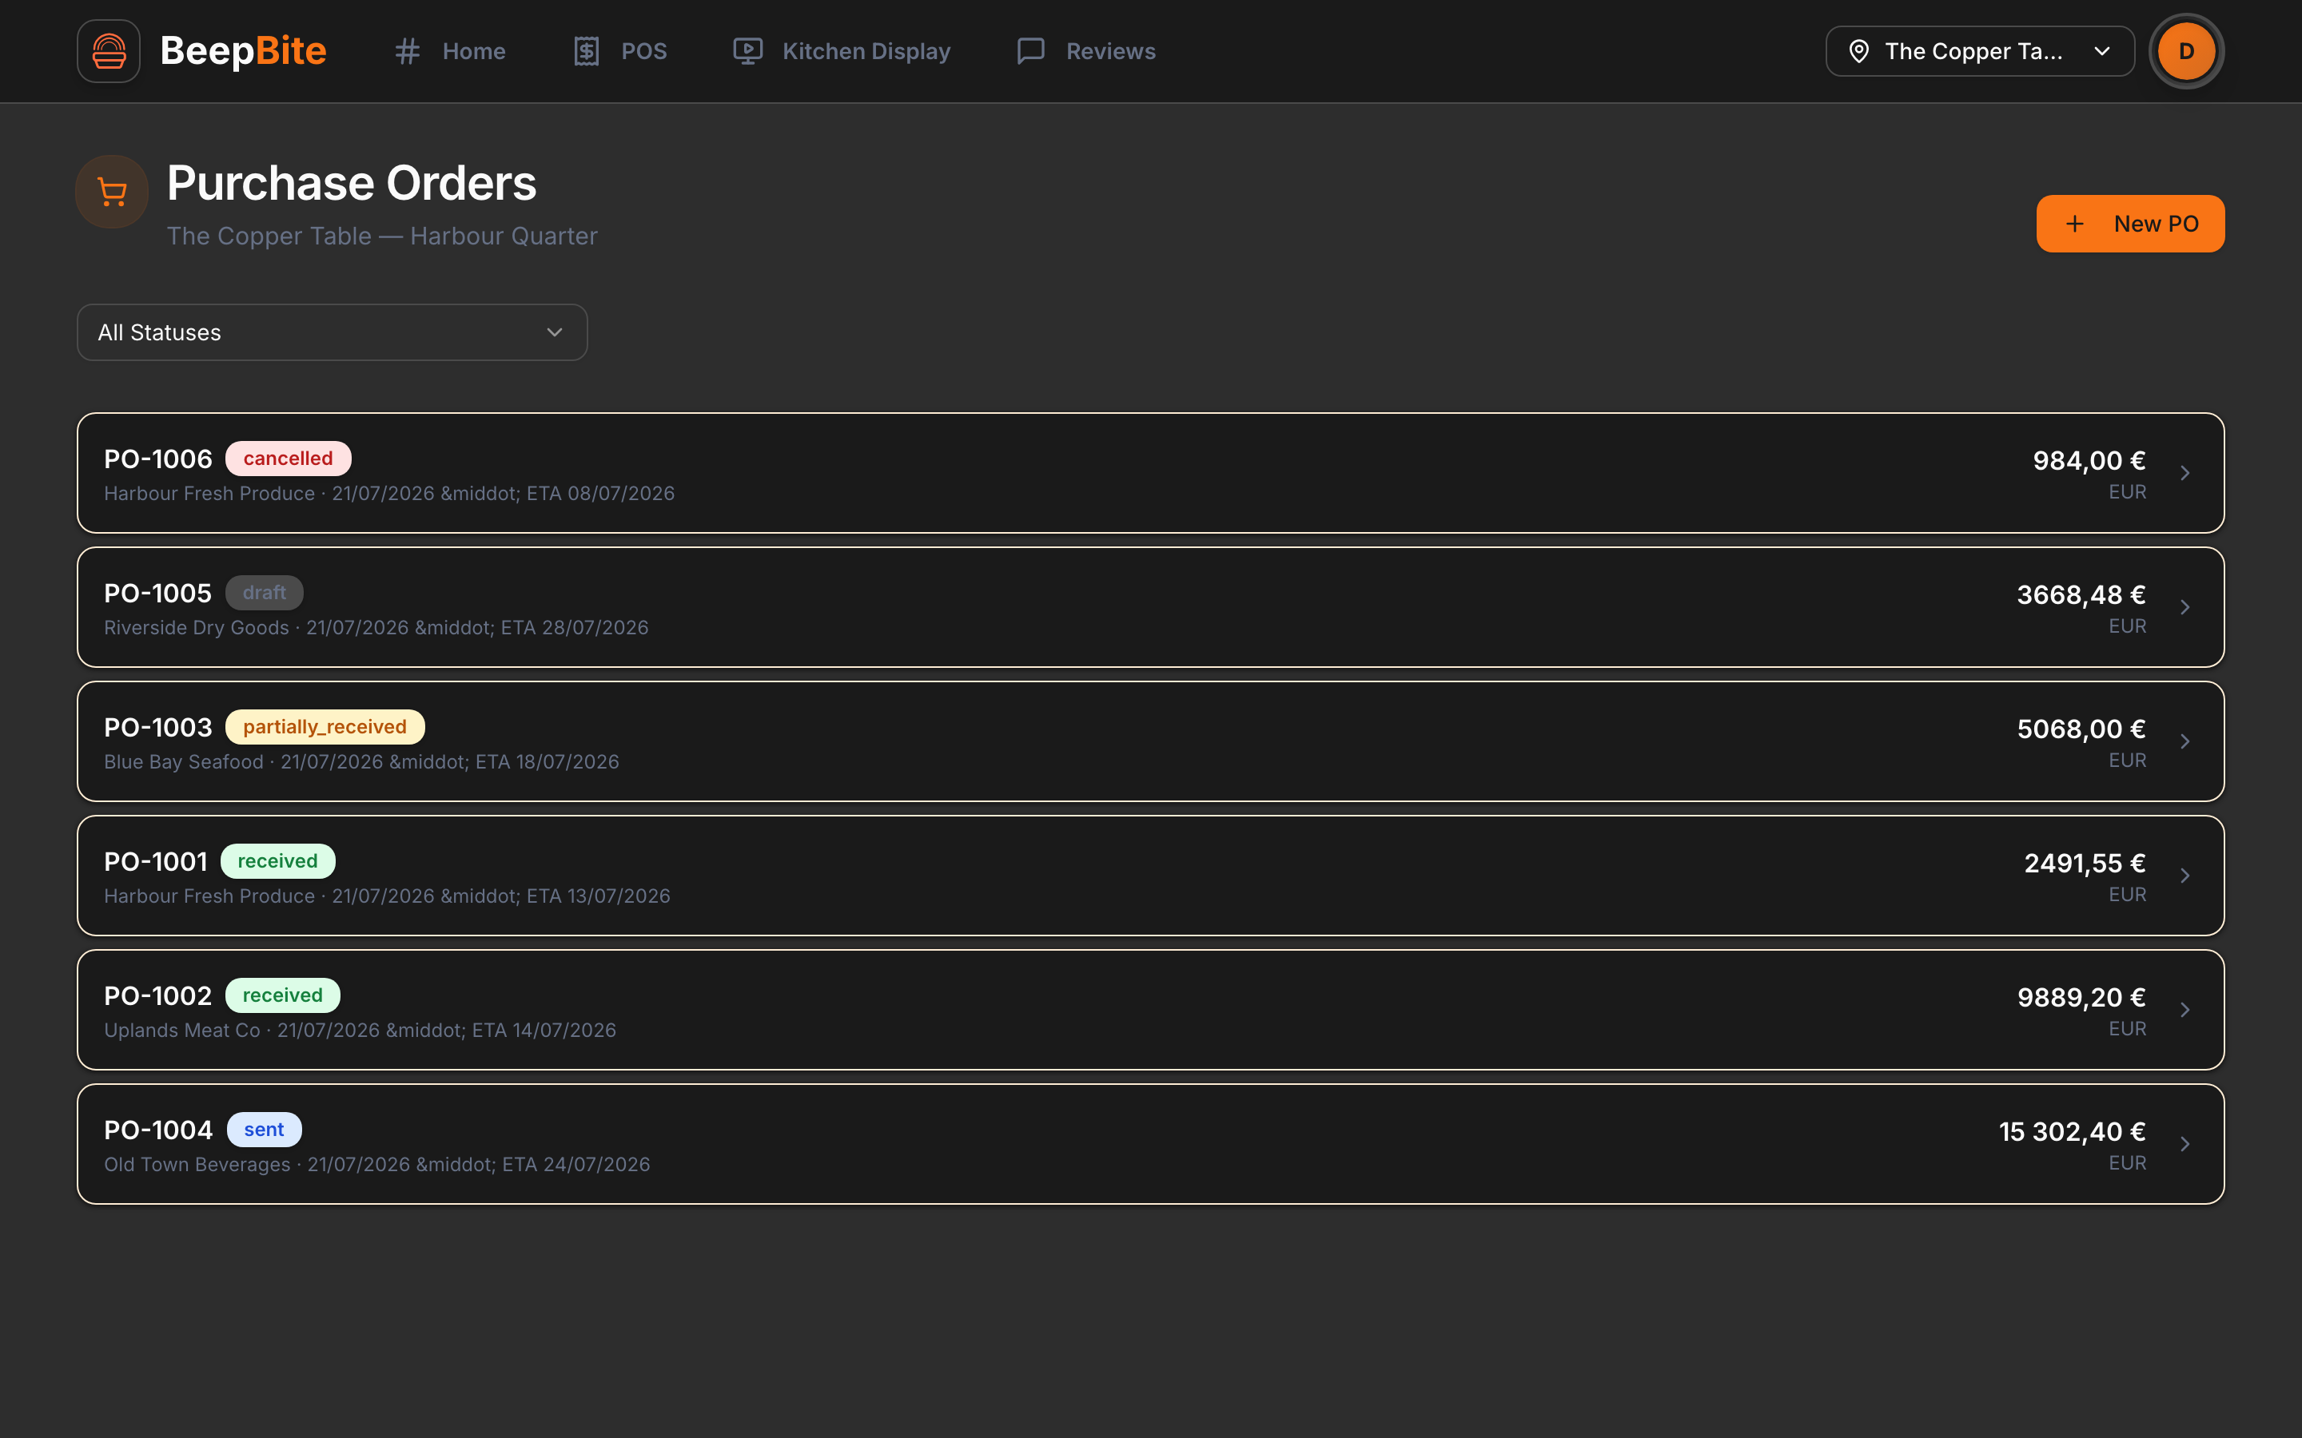The image size is (2302, 1438).
Task: Click the Uplands Meat Co supplier line
Action: [x=360, y=1030]
